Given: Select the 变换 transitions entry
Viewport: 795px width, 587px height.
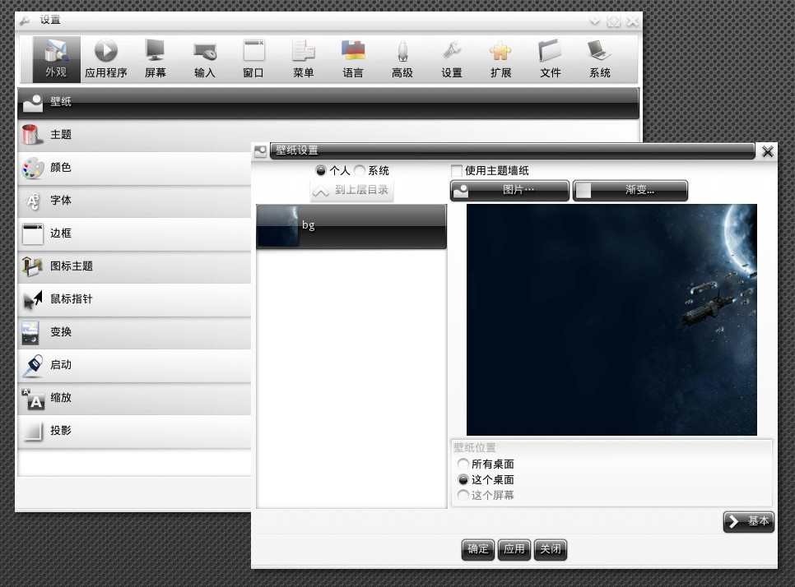Looking at the screenshot, I should coord(134,332).
